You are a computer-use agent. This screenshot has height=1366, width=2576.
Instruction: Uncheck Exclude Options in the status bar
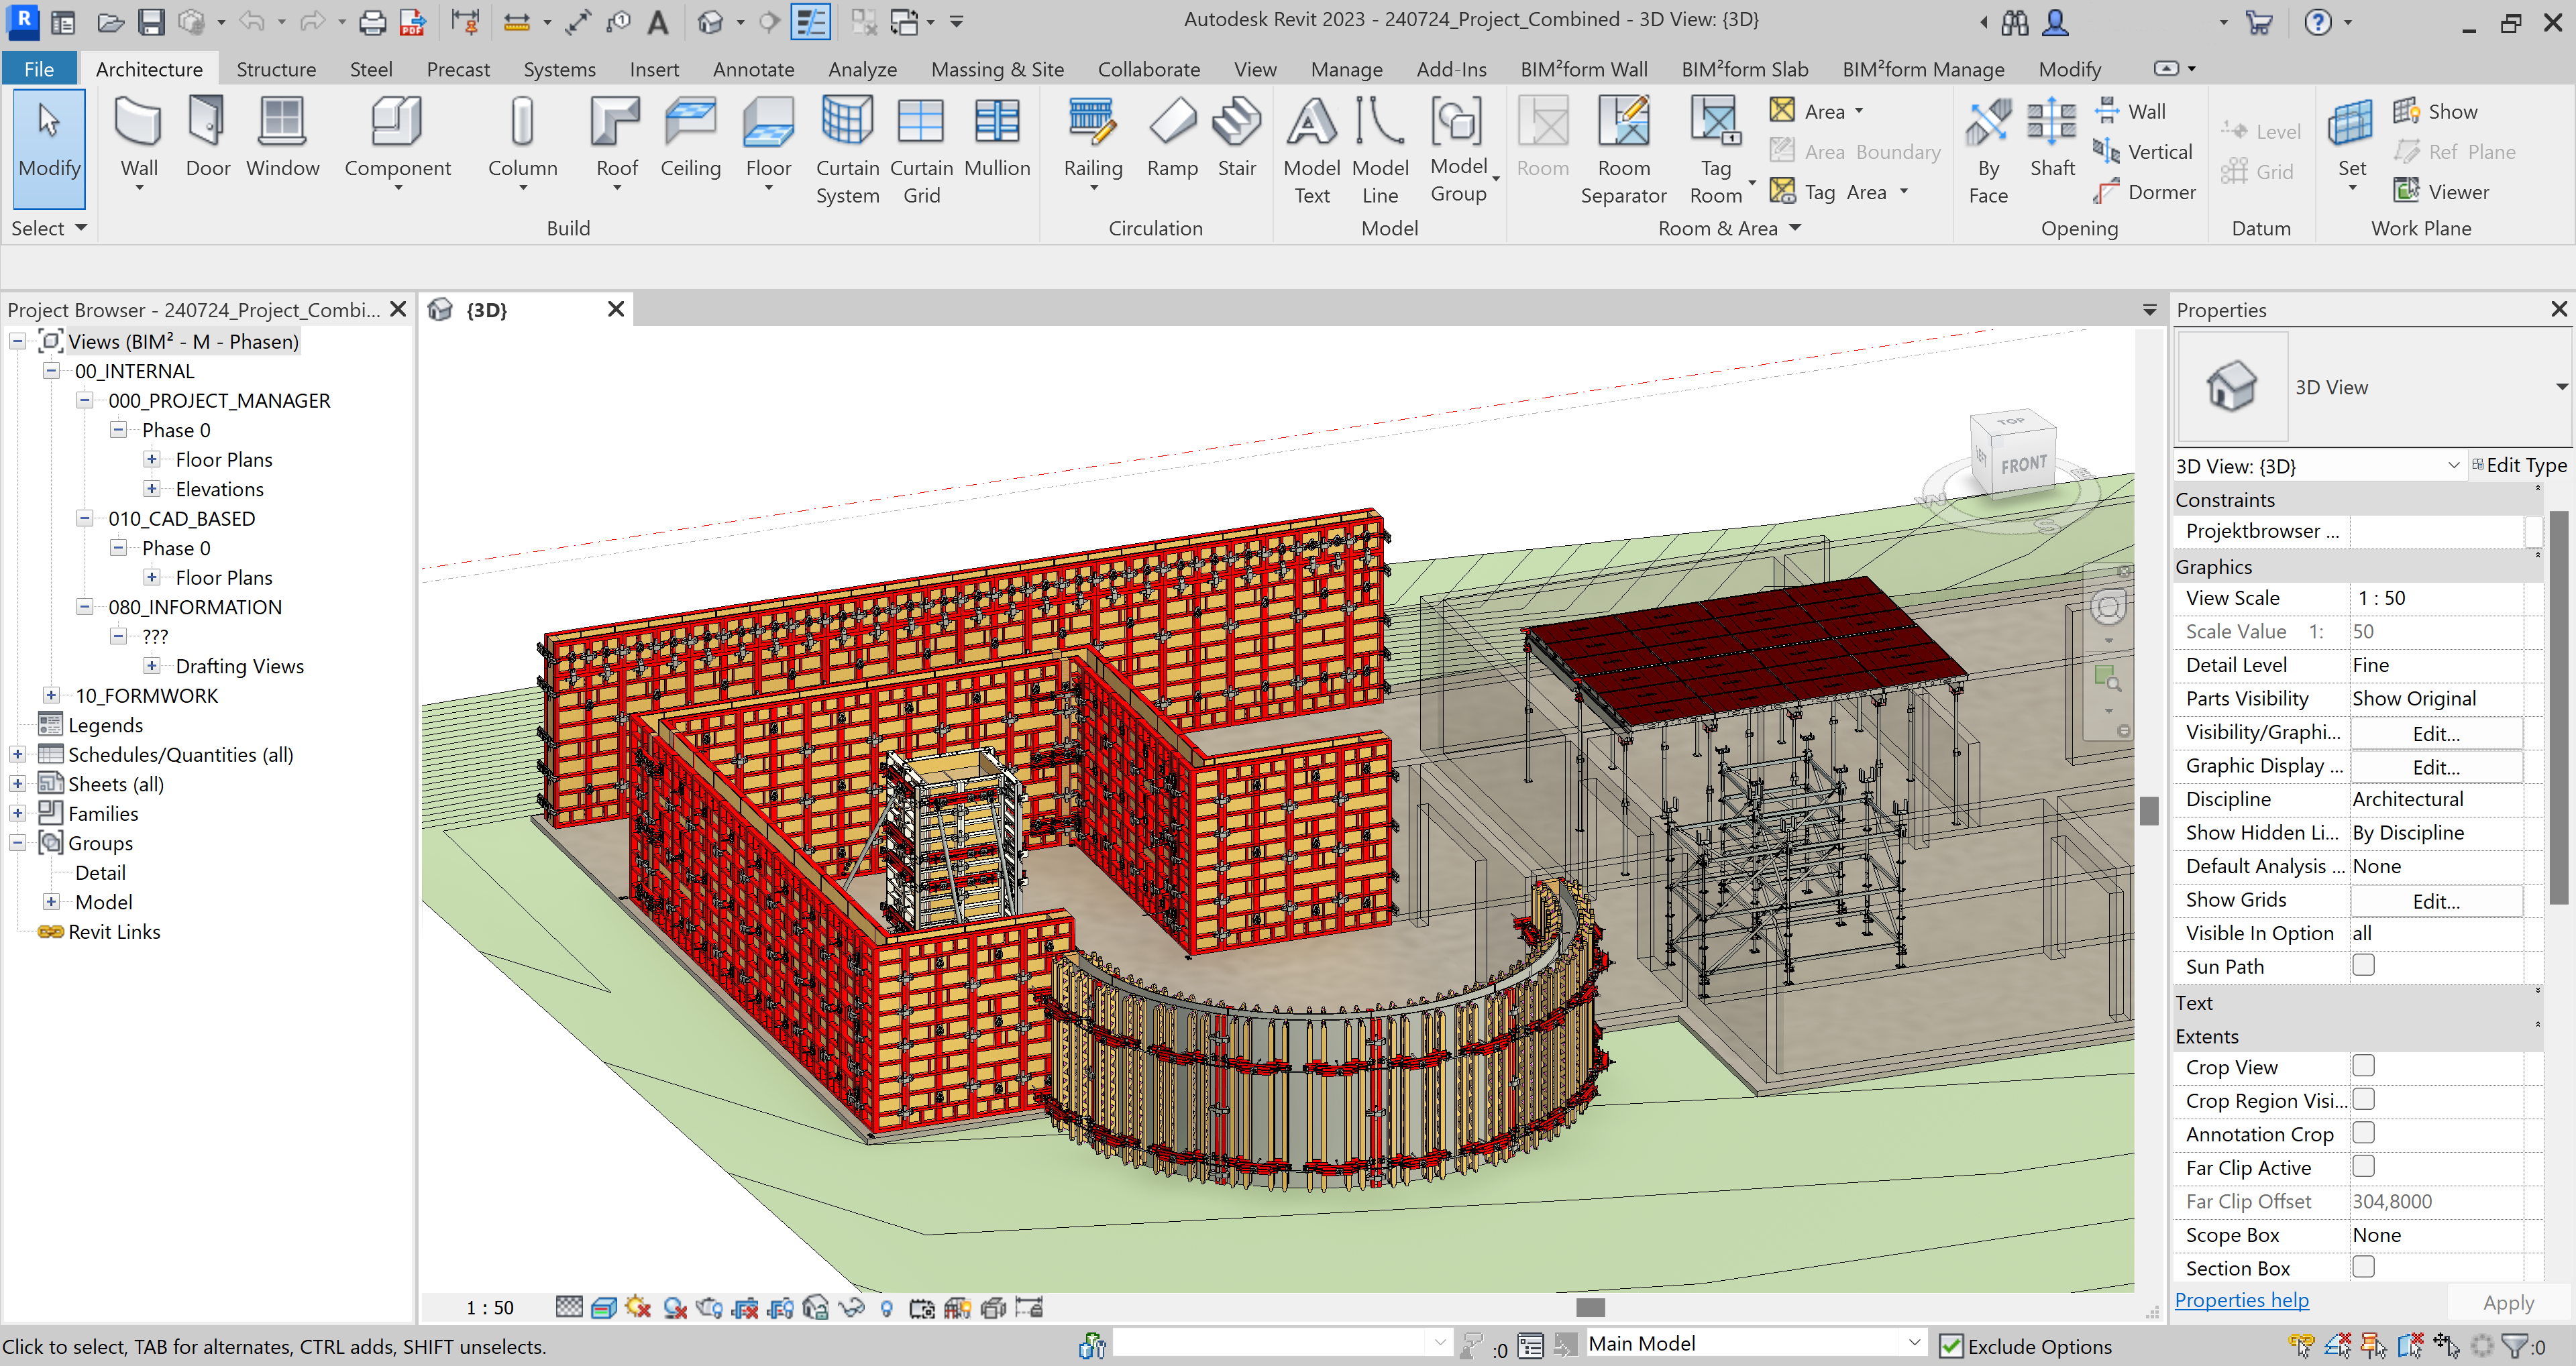point(1951,1346)
